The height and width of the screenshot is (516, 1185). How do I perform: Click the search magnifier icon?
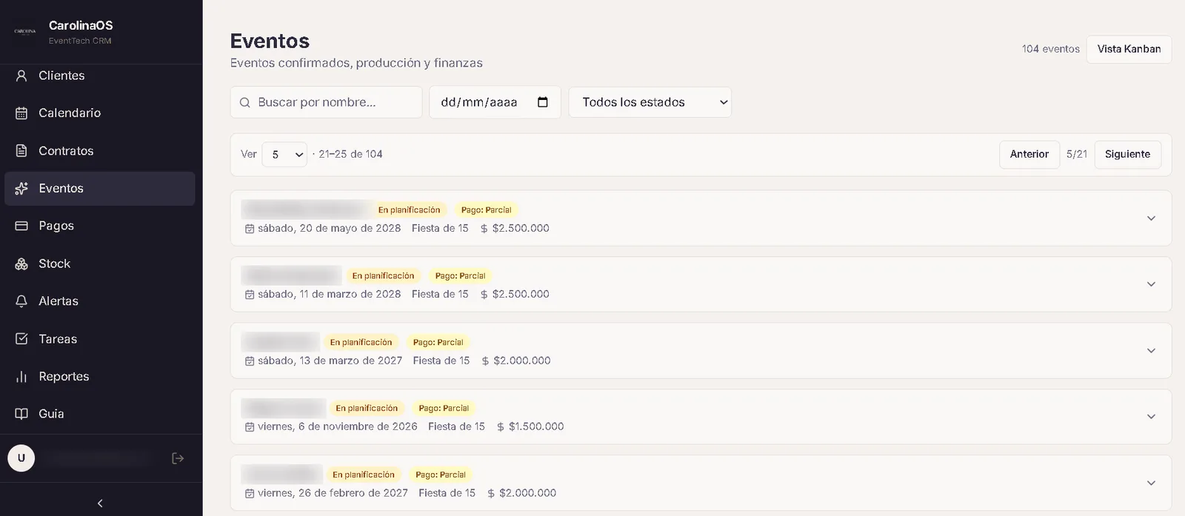(245, 103)
